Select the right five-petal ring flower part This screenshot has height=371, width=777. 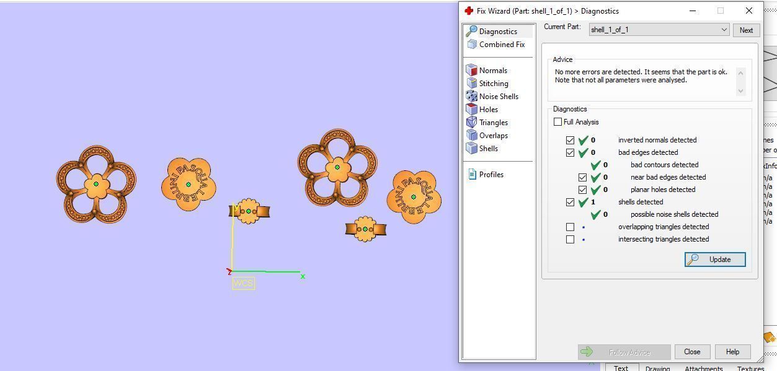coord(337,167)
